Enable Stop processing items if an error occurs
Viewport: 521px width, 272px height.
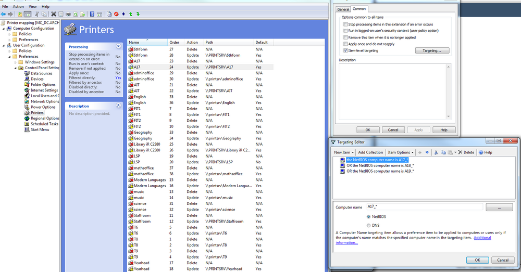click(x=345, y=24)
